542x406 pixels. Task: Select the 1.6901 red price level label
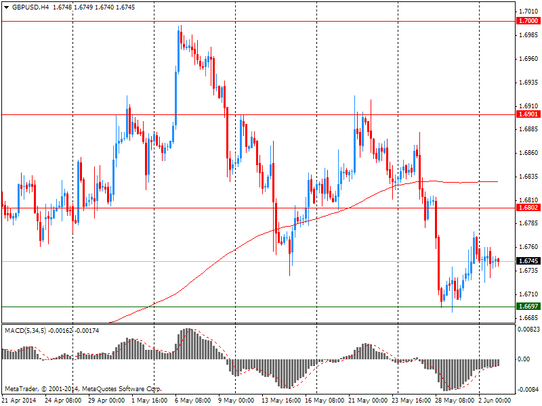(528, 114)
